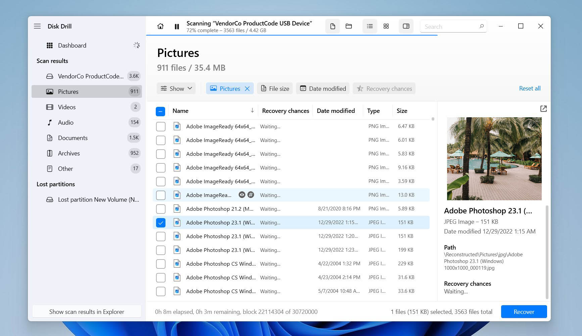
Task: Switch to folder view icon in toolbar
Action: coord(349,26)
